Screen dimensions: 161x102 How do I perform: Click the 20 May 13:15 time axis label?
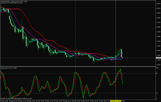[x=31, y=101]
